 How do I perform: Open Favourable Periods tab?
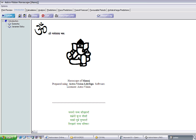click(x=98, y=10)
